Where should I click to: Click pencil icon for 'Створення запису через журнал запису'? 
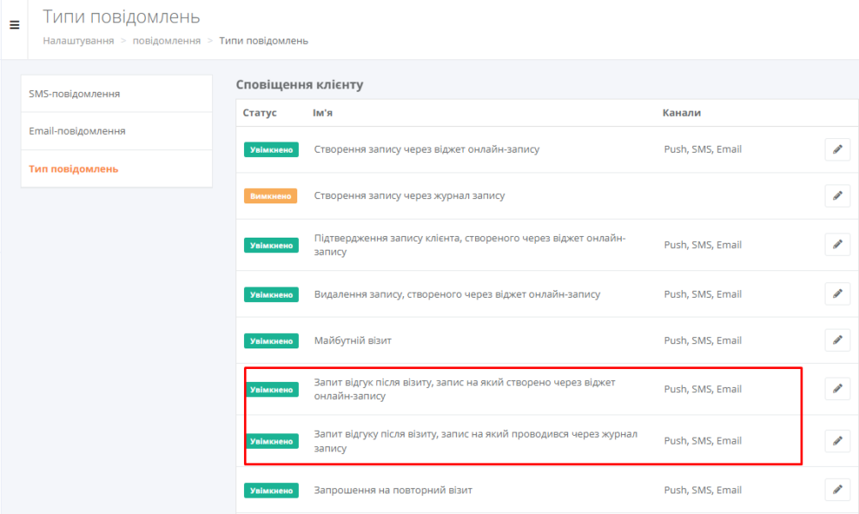click(837, 196)
